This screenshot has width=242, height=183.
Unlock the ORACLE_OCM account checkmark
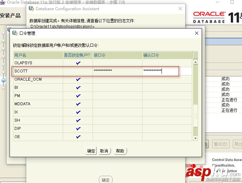click(x=78, y=79)
